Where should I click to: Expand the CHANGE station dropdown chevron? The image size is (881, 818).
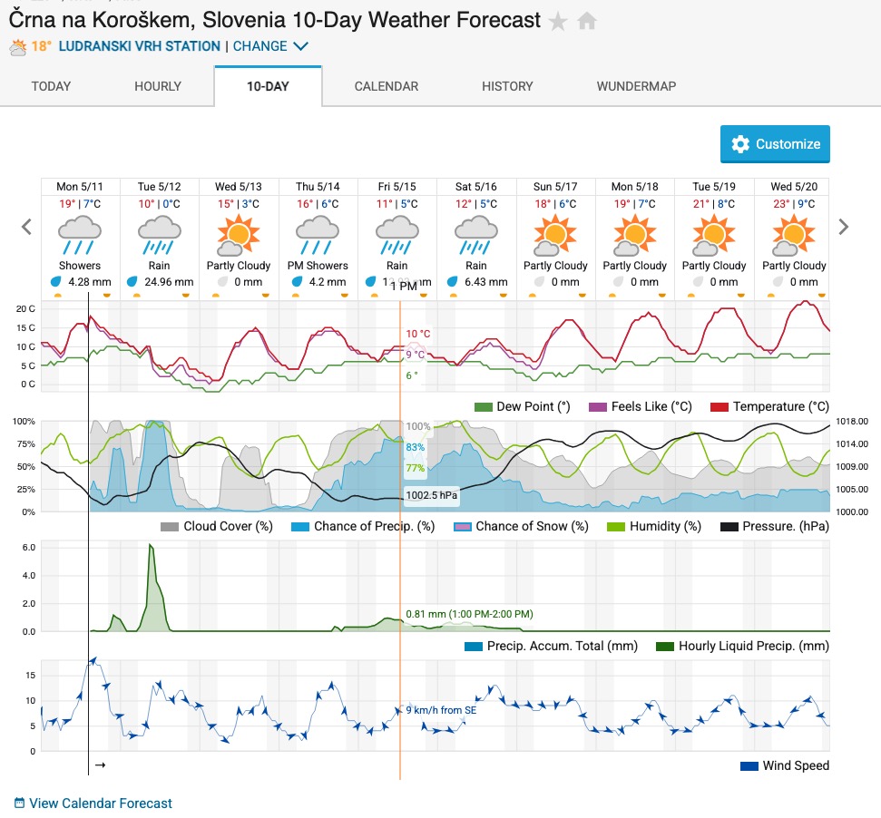click(x=301, y=46)
